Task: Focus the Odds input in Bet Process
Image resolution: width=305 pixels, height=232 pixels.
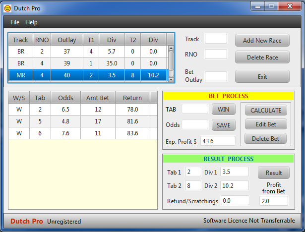Action: [195, 124]
